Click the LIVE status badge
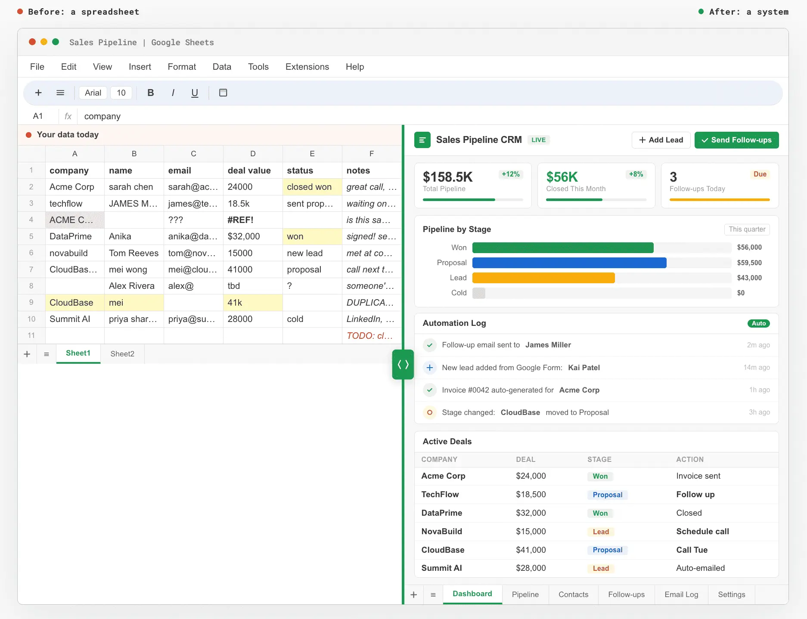 pos(538,140)
